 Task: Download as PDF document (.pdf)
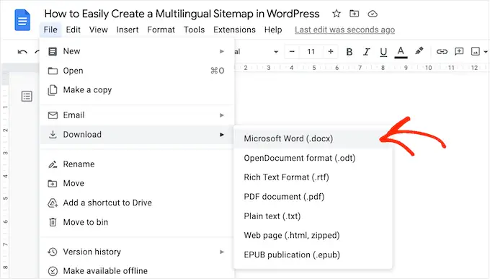click(x=313, y=197)
